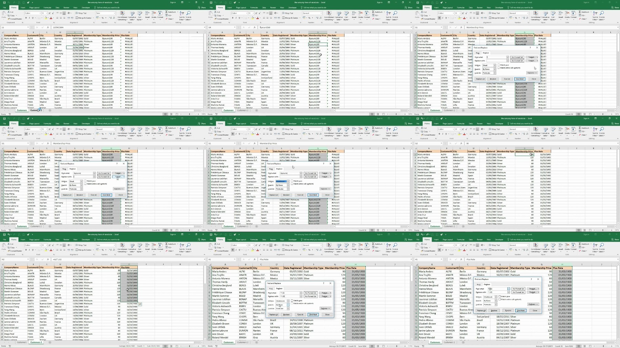
Task: Open name box arrow in window showing G2
Action: click(441, 143)
